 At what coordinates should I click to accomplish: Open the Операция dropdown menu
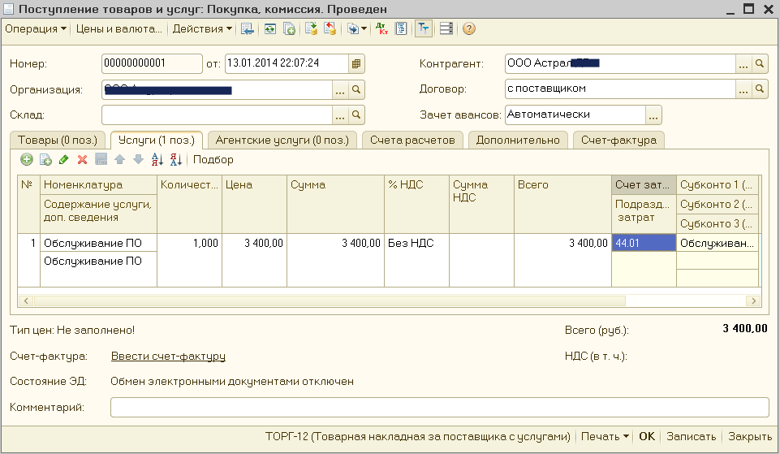pyautogui.click(x=37, y=29)
